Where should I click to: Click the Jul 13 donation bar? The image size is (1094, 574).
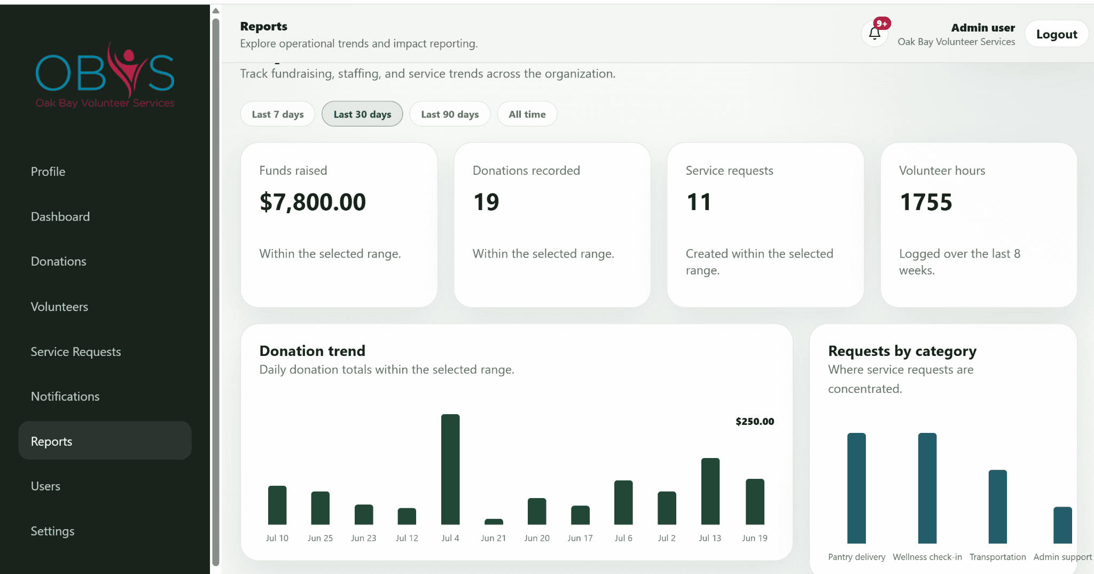(x=710, y=491)
